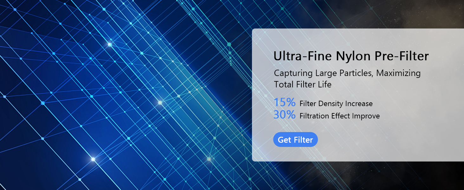This screenshot has width=464, height=190.
Task: Click the word Life in the subtitle
Action: click(324, 85)
